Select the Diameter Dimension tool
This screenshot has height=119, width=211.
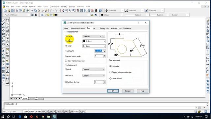(x=7, y=42)
